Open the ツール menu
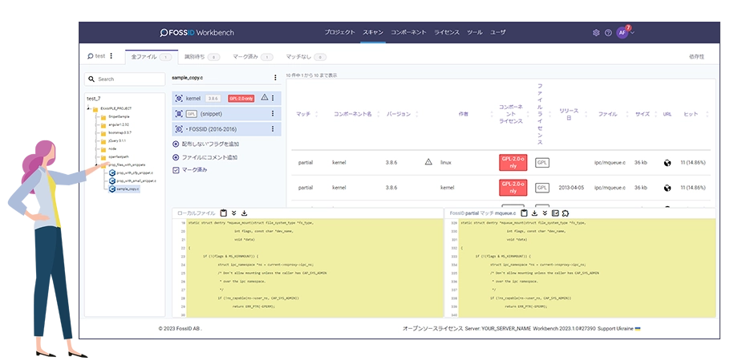738x361 pixels. tap(474, 32)
